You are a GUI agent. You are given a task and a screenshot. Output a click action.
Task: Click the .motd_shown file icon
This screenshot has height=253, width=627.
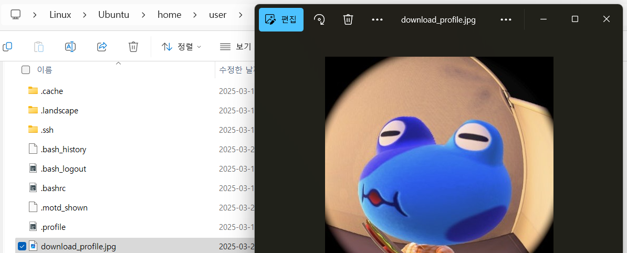(x=33, y=207)
